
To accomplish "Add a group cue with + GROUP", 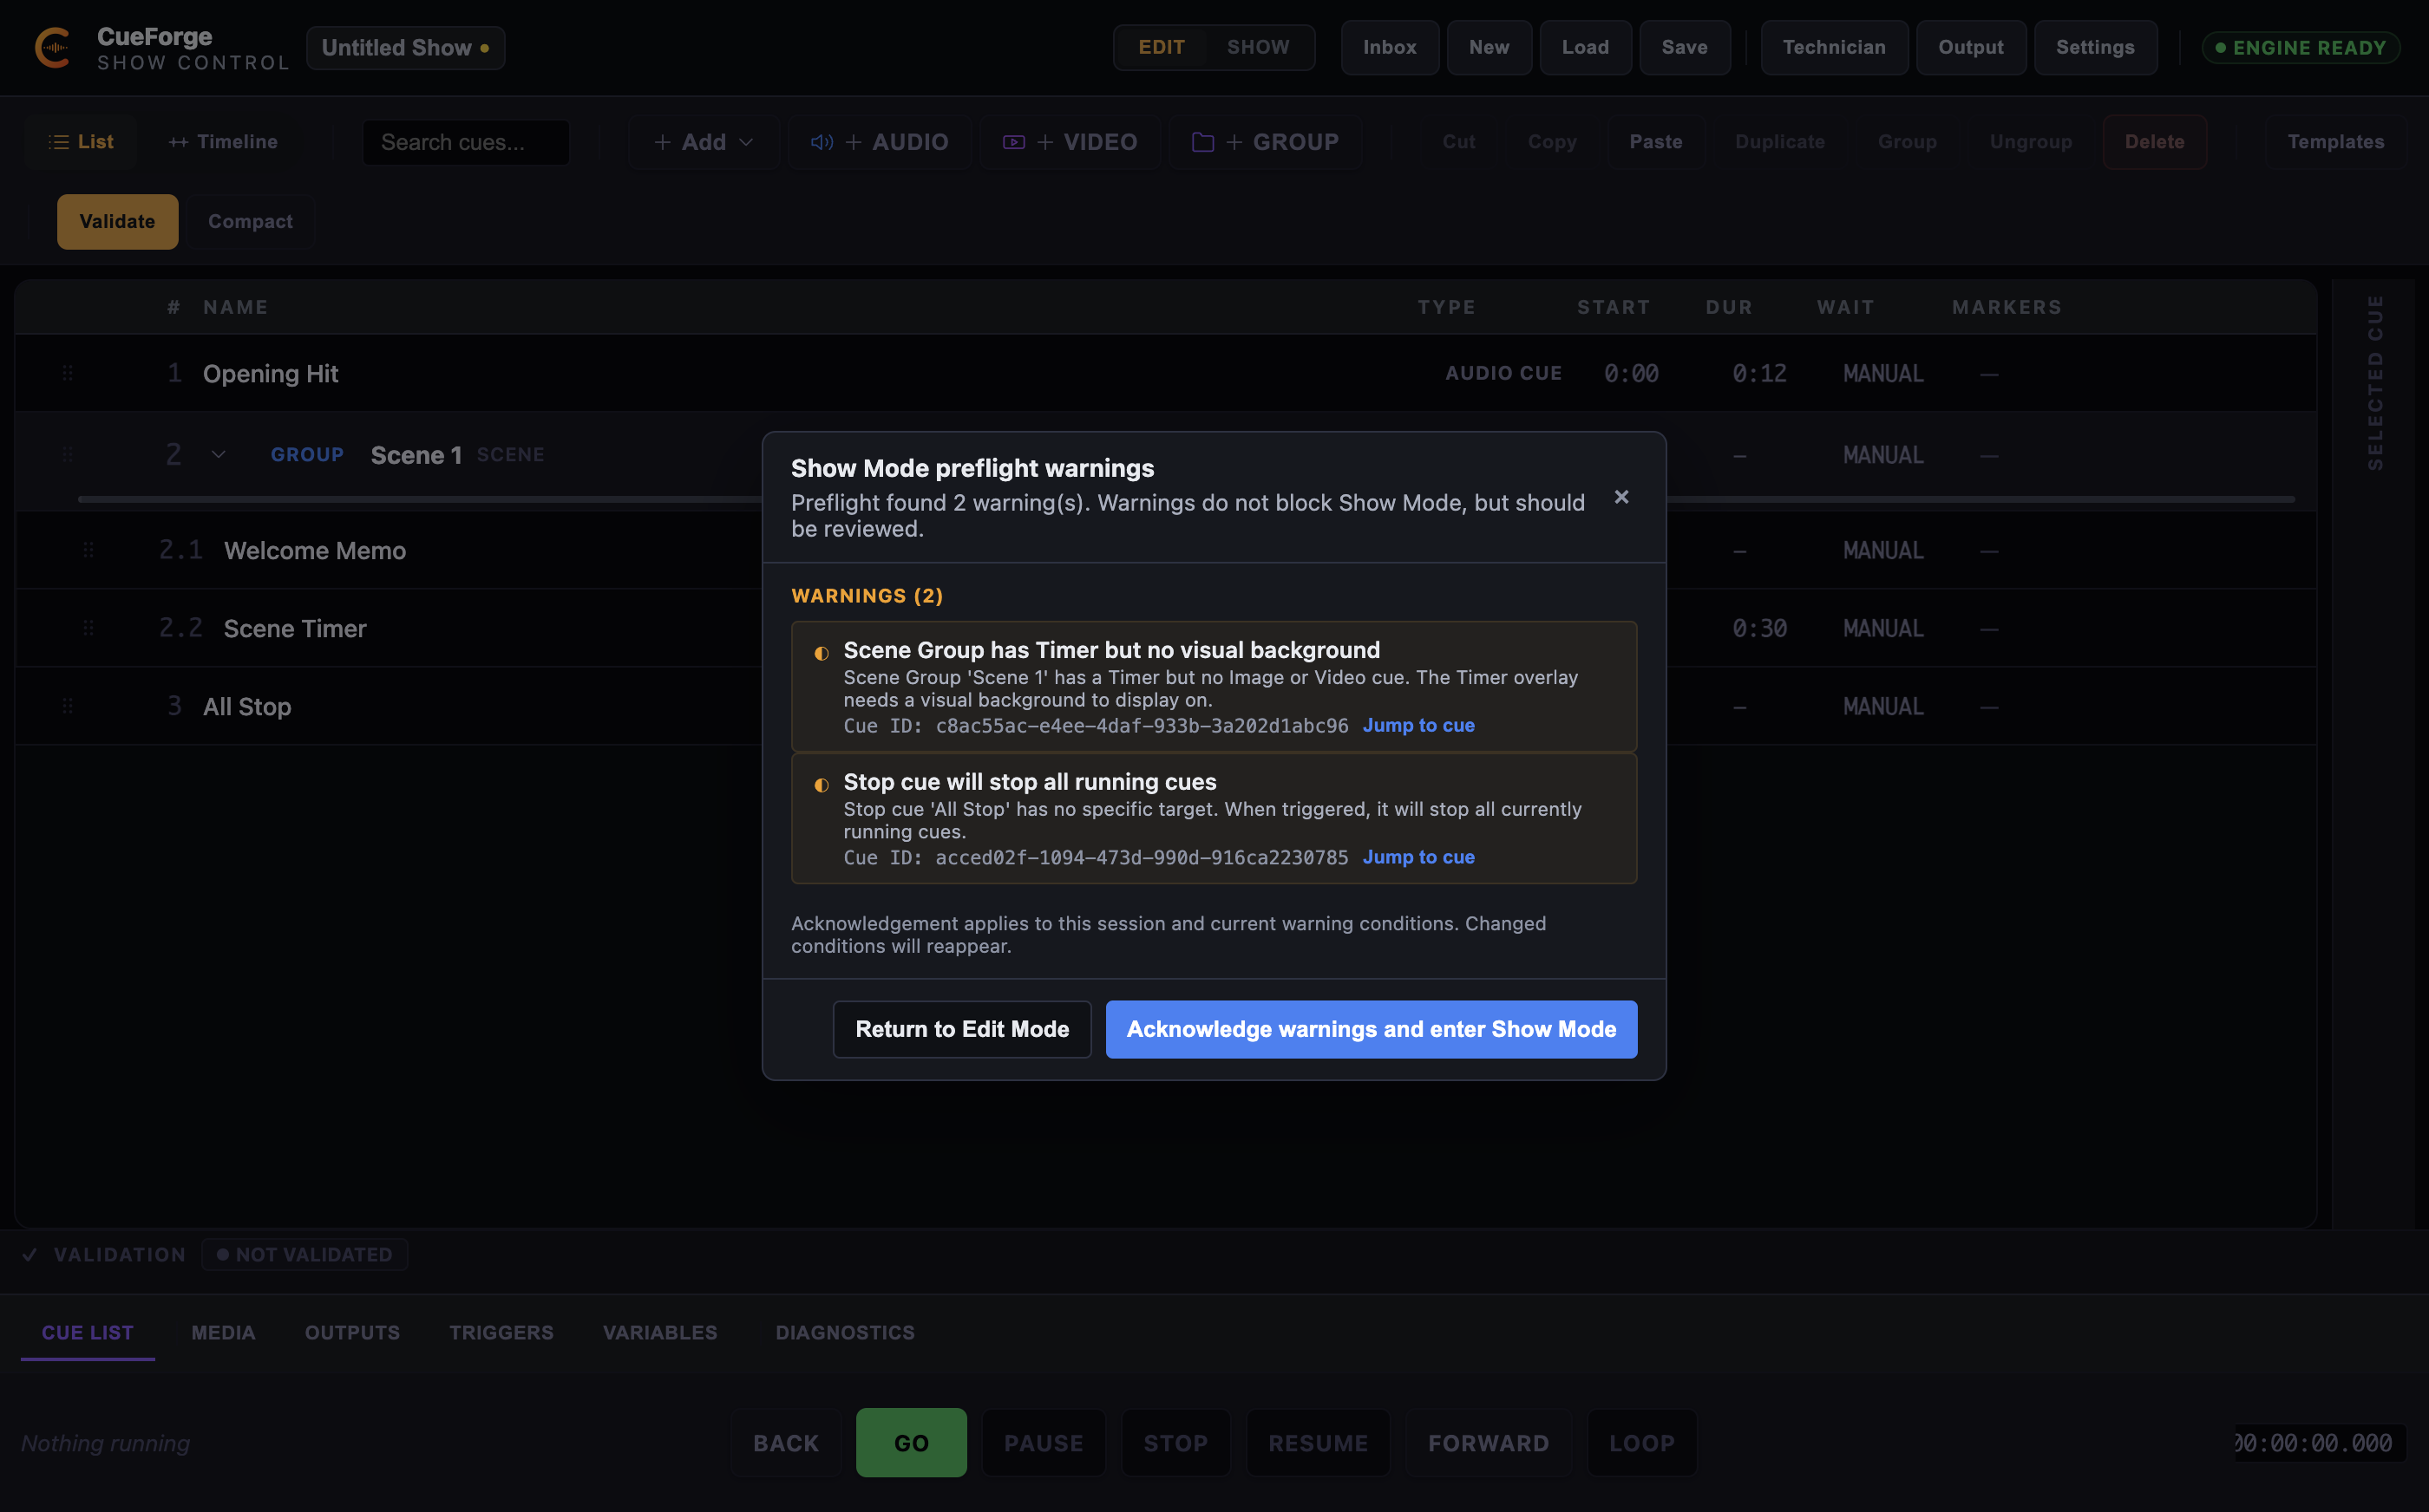I will tap(1265, 142).
